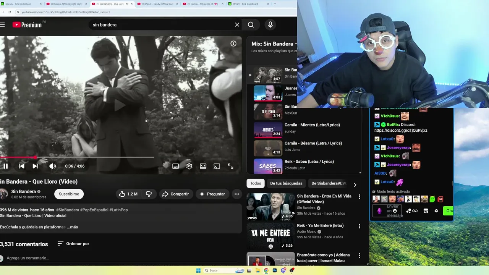The width and height of the screenshot is (489, 275).
Task: Click the 'Agrega un comentario' box
Action: click(x=122, y=258)
